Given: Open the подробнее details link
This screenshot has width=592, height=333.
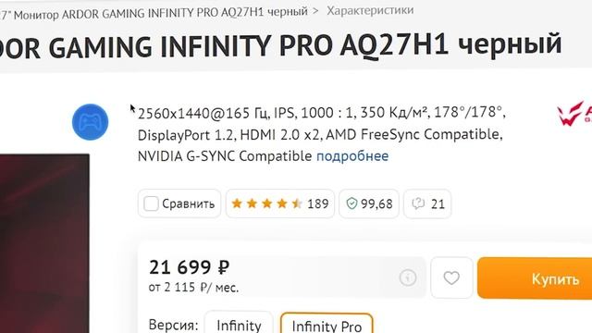Looking at the screenshot, I should point(352,156).
